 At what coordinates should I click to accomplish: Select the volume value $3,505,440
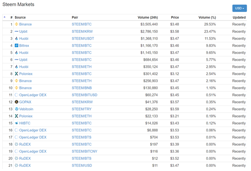(149, 24)
